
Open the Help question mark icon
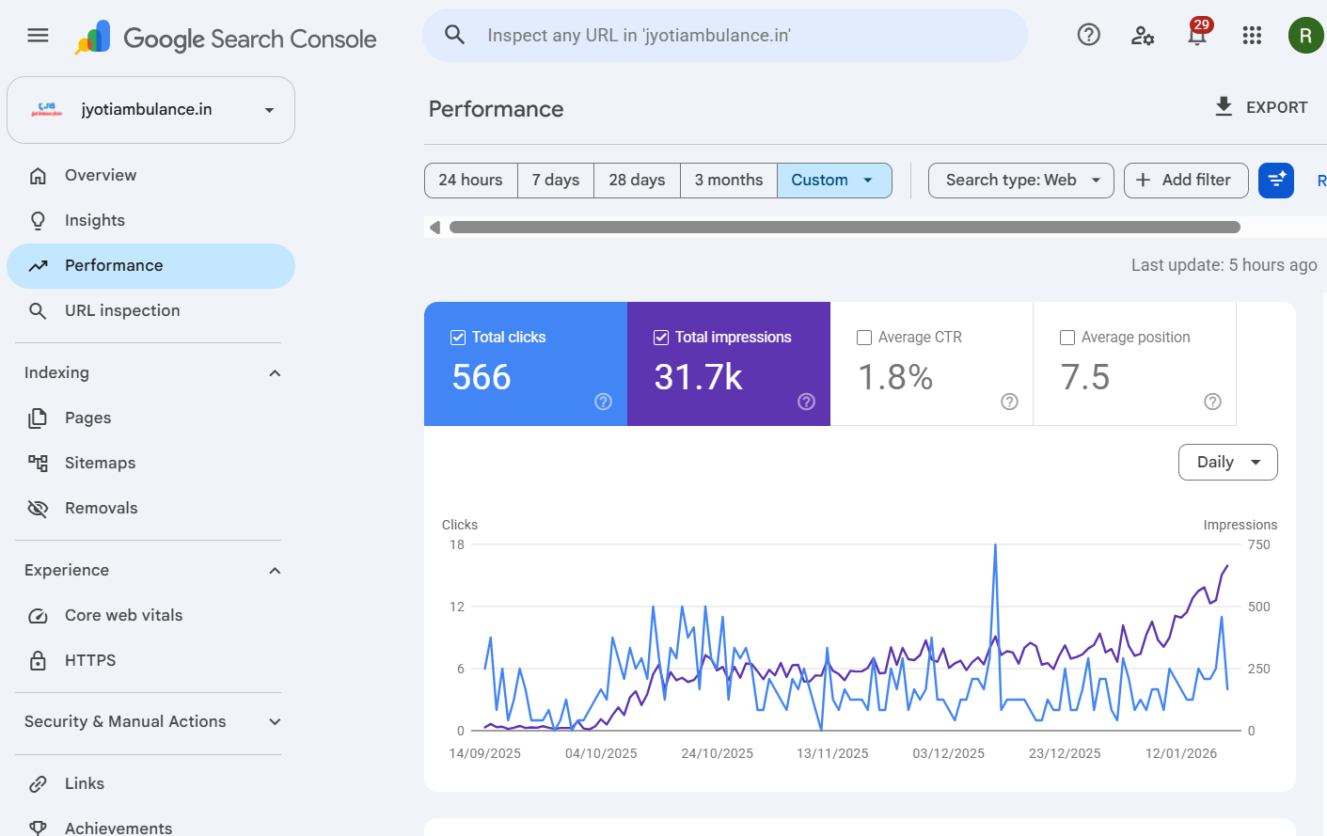(1088, 35)
